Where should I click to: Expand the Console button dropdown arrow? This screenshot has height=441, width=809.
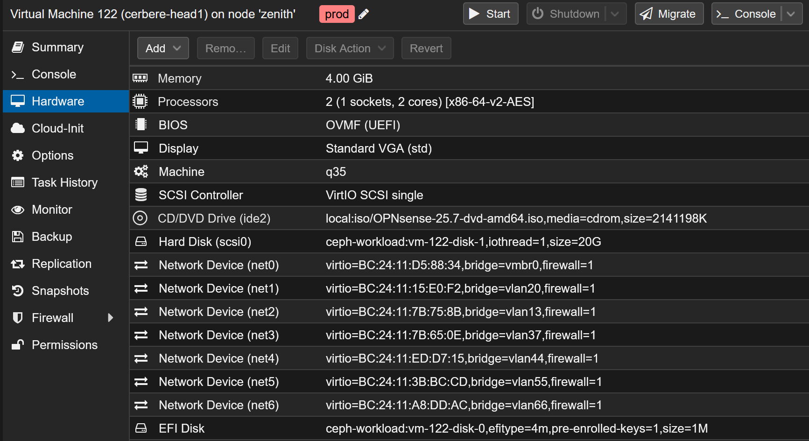[x=791, y=14]
